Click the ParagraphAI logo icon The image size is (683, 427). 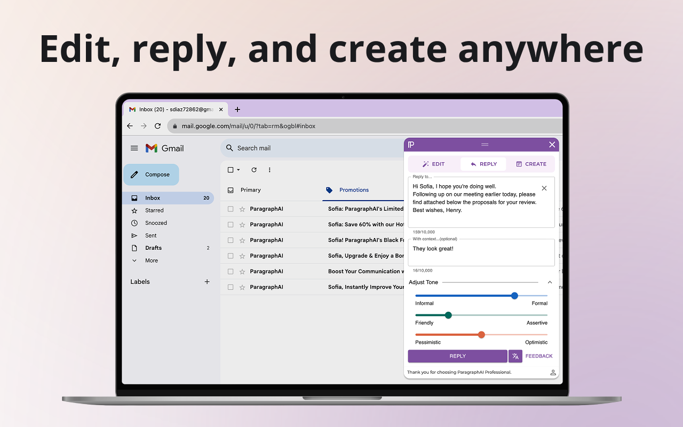[x=411, y=145]
